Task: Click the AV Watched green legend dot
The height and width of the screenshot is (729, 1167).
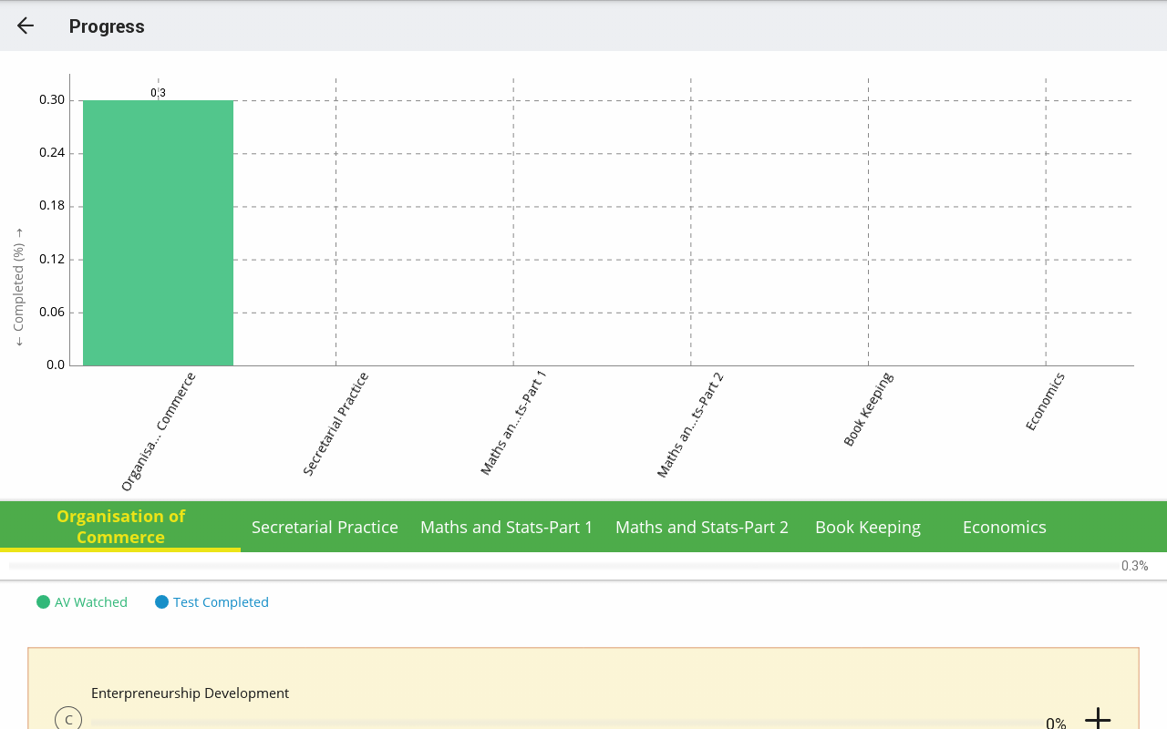Action: [43, 601]
